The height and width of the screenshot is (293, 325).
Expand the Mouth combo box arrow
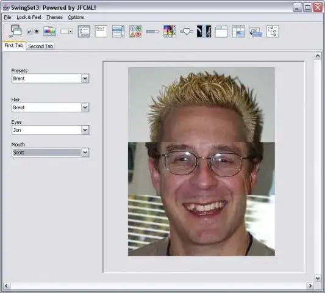[85, 153]
